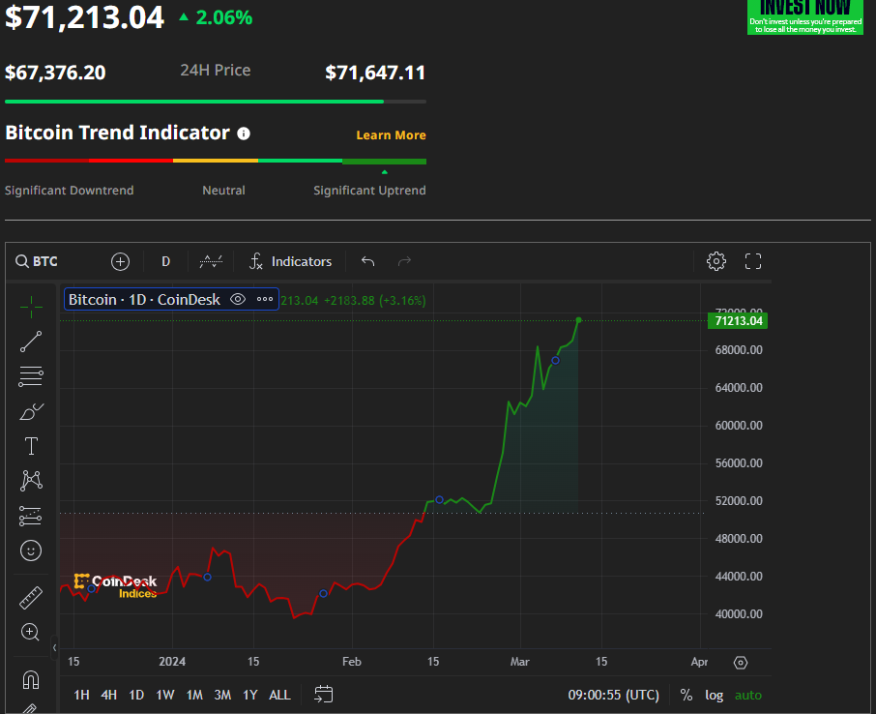
Task: Click the Learn More link
Action: coord(391,134)
